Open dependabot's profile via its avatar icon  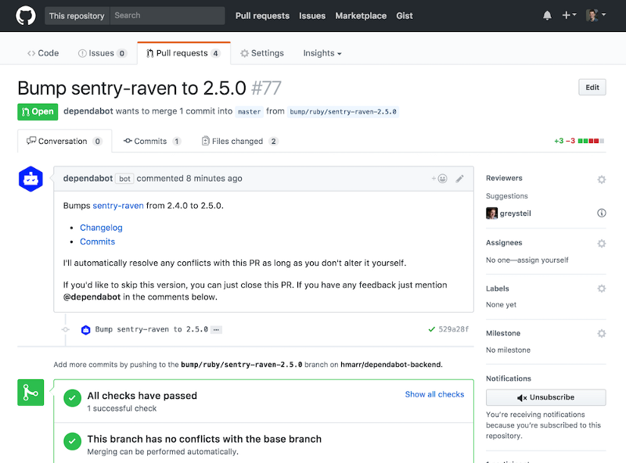coord(30,178)
